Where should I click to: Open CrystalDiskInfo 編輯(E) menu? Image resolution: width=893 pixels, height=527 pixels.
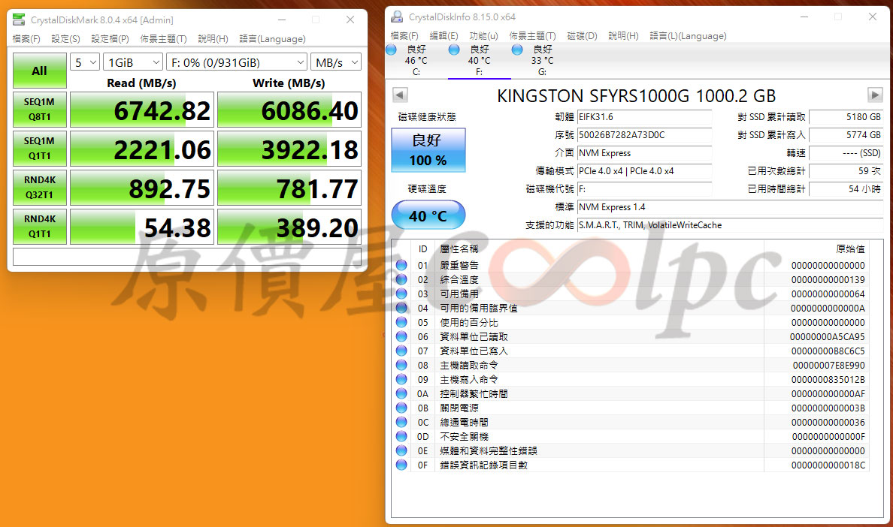[443, 36]
